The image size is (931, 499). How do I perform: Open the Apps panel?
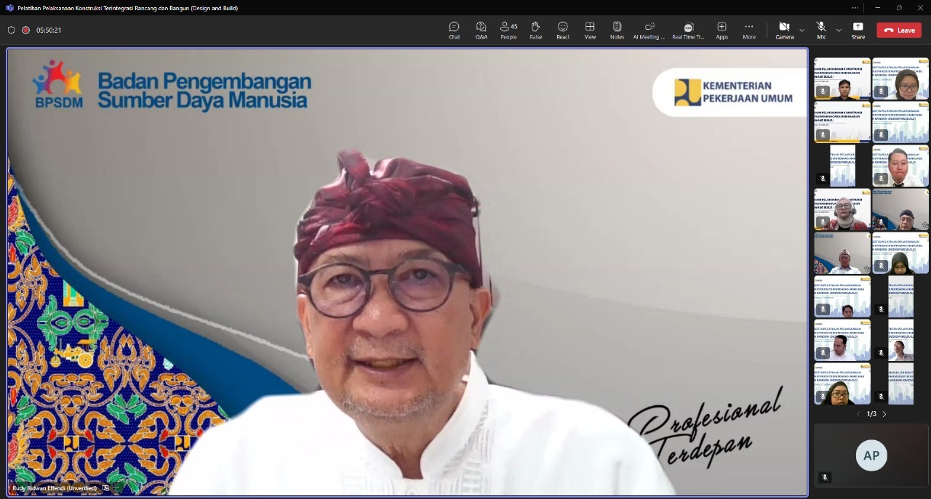722,30
